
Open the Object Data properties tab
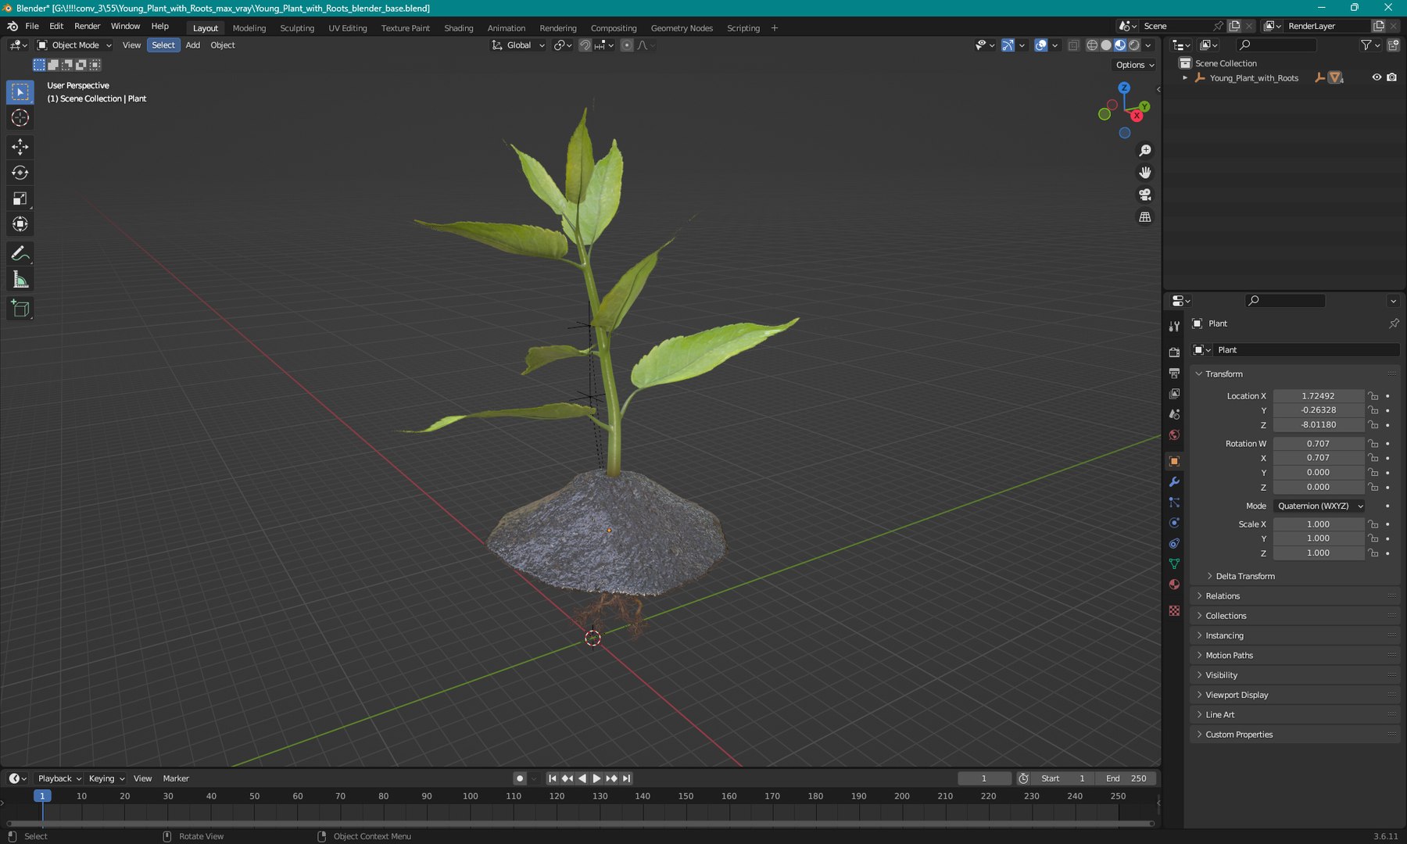1174,563
